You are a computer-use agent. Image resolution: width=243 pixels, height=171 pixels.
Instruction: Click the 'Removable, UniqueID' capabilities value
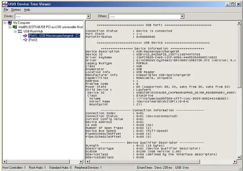154,78
